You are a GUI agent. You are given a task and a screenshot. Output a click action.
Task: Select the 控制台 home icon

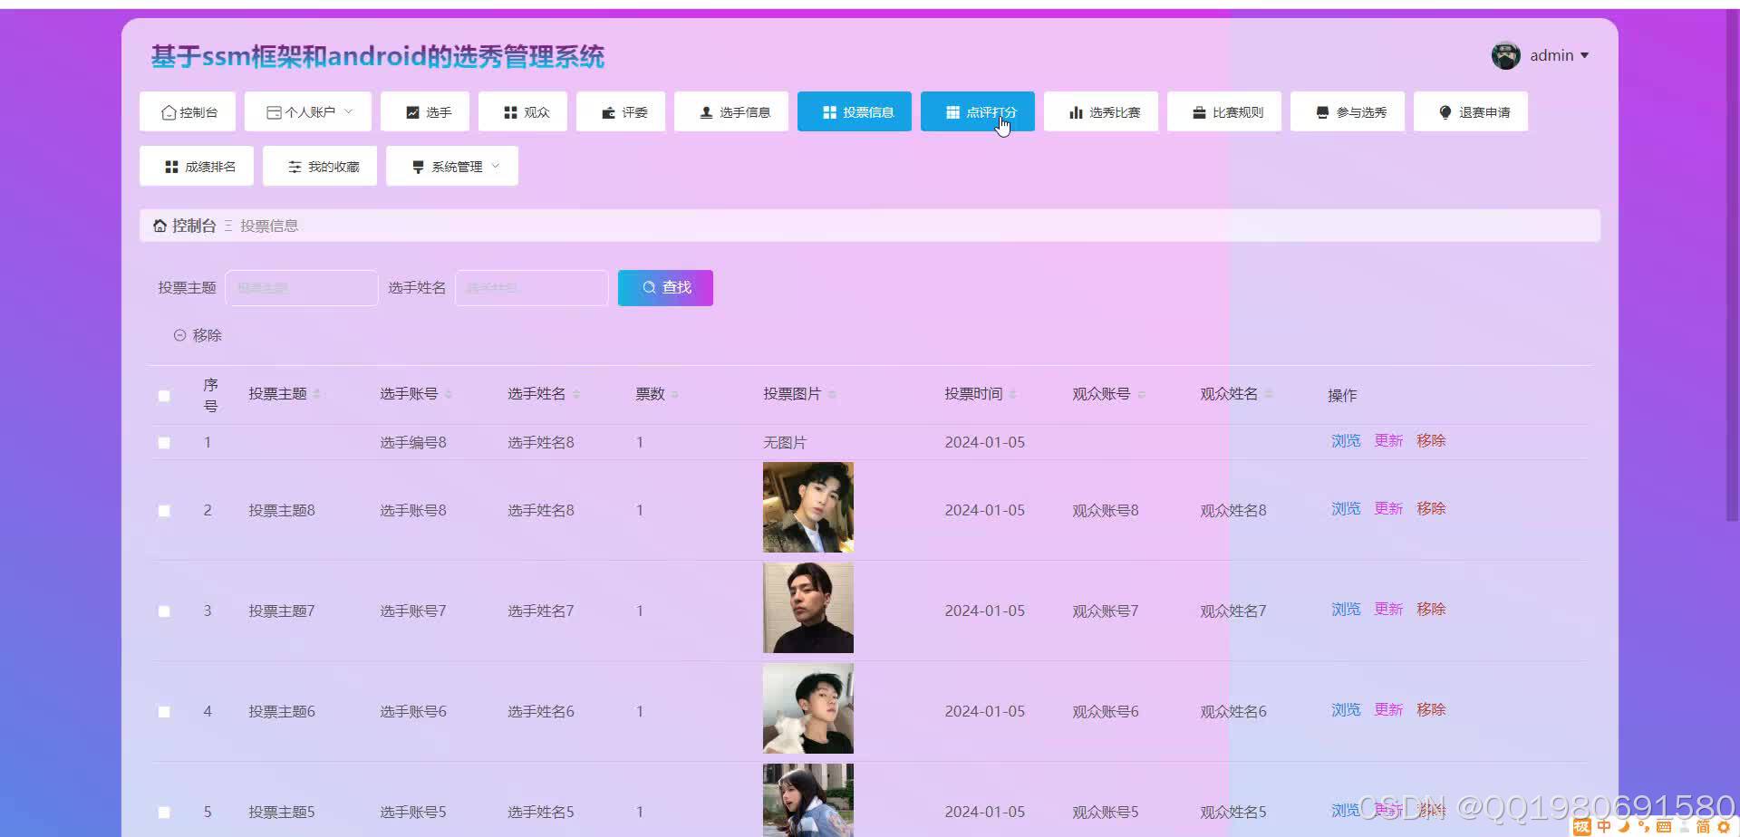click(x=168, y=111)
